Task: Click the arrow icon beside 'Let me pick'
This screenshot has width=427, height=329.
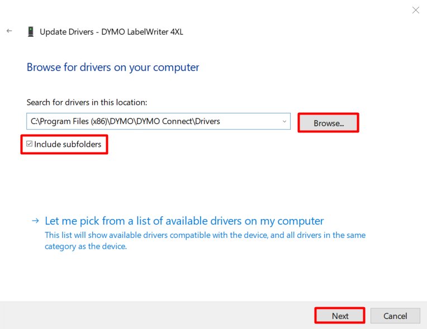Action: [35, 221]
